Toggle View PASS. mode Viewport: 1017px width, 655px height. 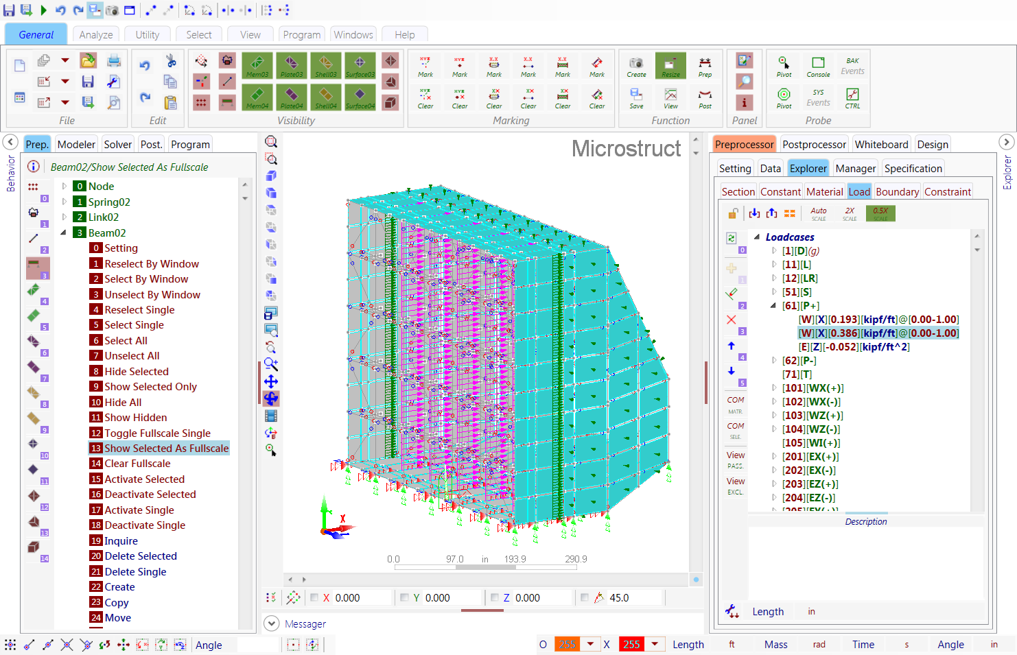(736, 460)
